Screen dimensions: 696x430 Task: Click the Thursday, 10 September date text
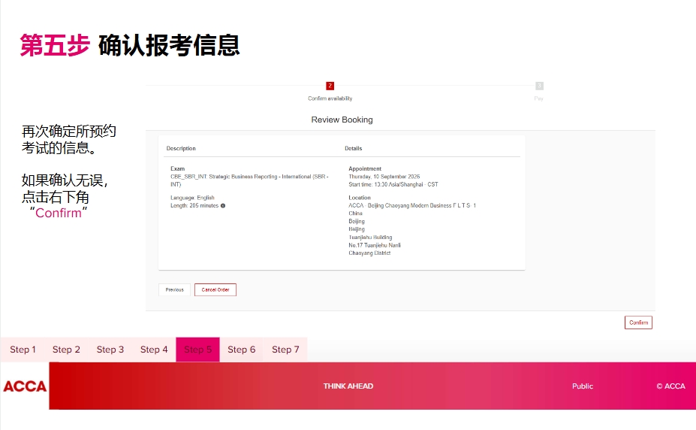[384, 177]
